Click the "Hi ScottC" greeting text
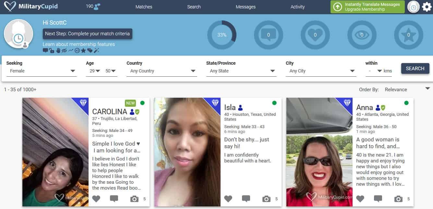This screenshot has width=433, height=209. click(x=54, y=23)
